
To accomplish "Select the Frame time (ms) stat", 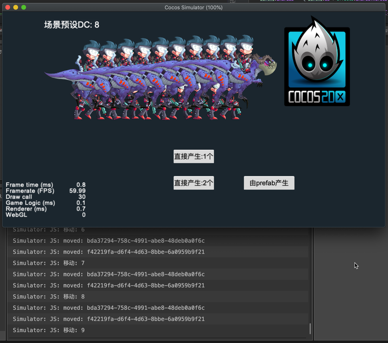I will coord(46,185).
